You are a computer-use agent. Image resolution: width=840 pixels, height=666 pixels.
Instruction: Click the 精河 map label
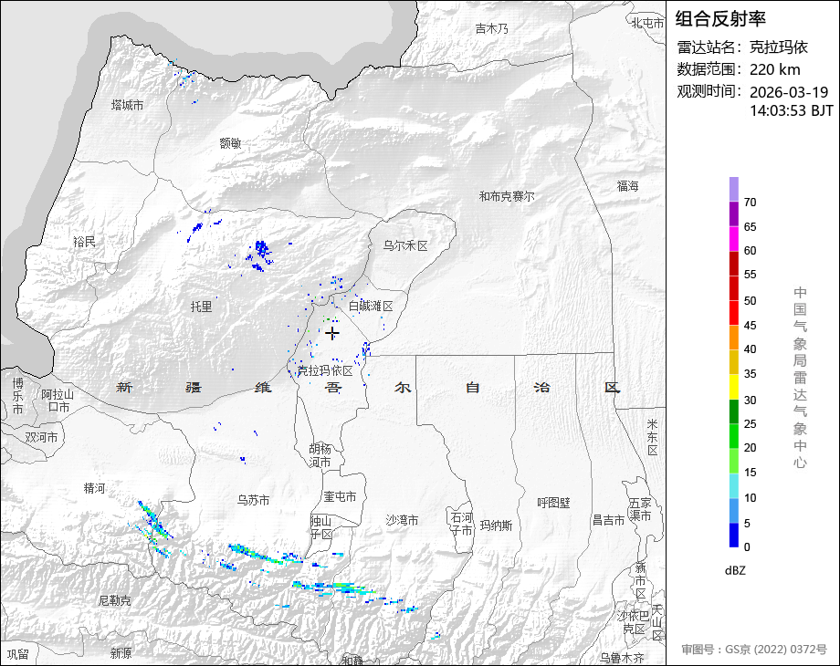click(x=94, y=488)
